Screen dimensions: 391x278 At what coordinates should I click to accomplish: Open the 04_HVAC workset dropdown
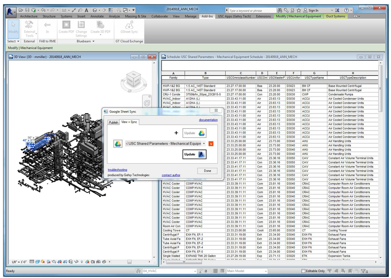click(x=195, y=271)
